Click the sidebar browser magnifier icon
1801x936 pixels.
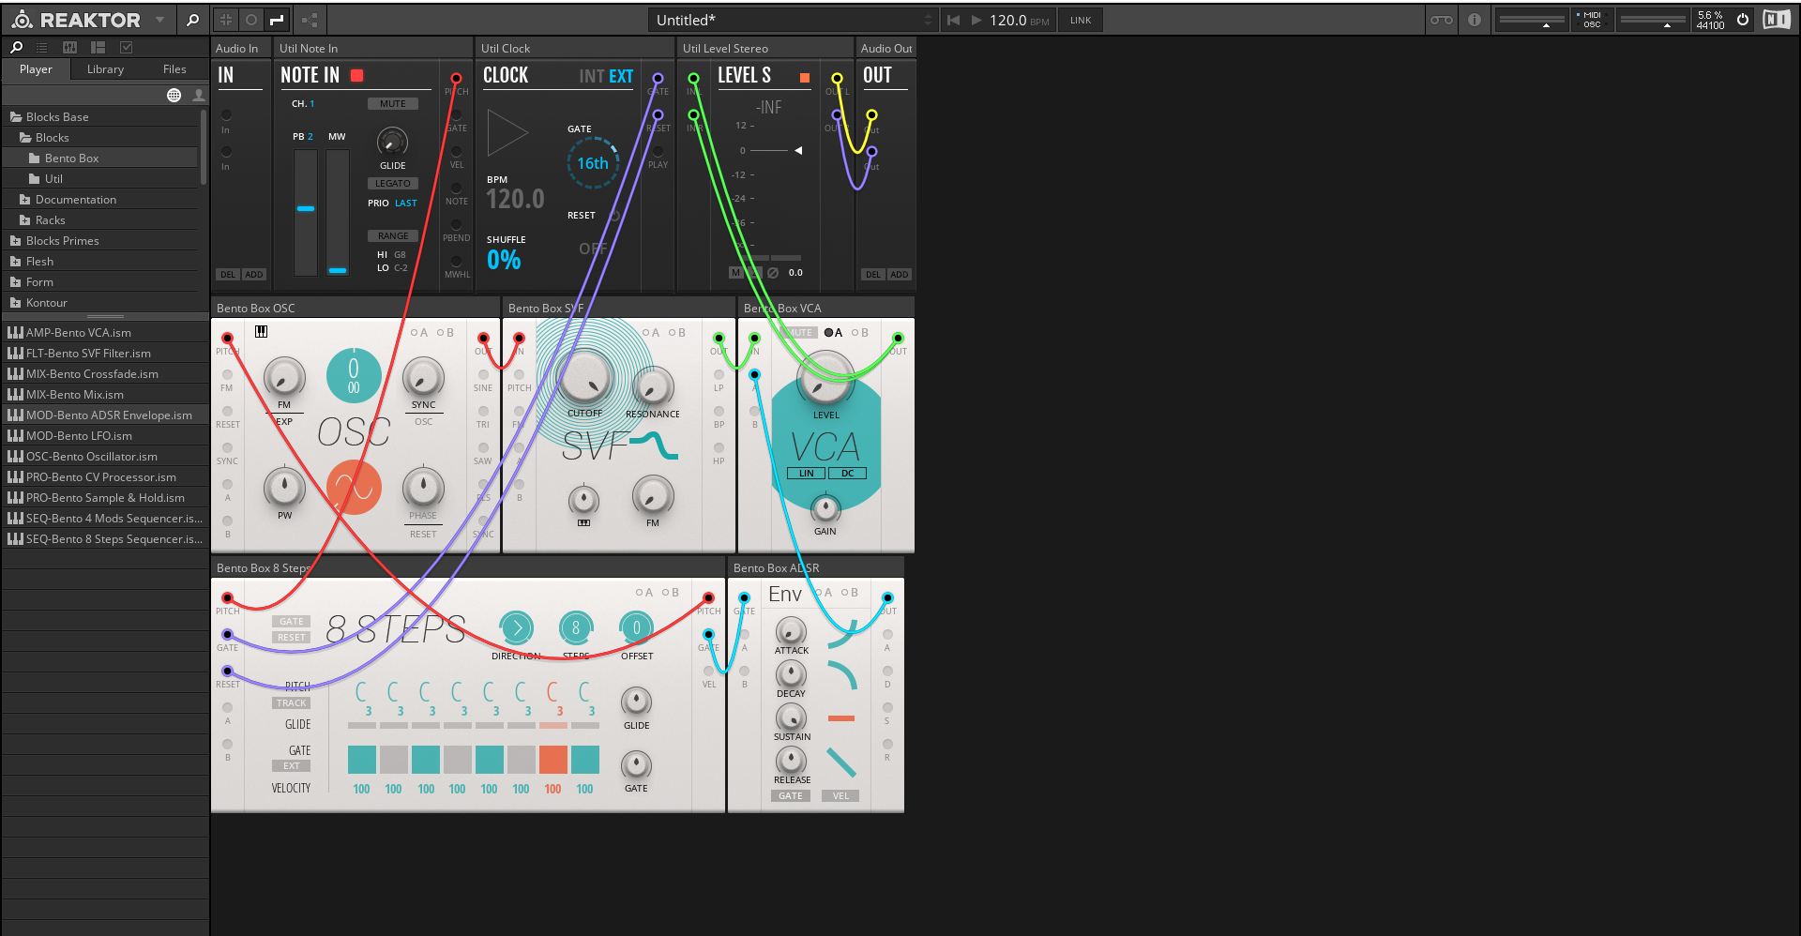pos(16,47)
